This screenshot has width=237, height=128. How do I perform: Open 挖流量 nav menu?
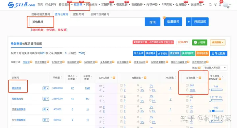[79, 5]
